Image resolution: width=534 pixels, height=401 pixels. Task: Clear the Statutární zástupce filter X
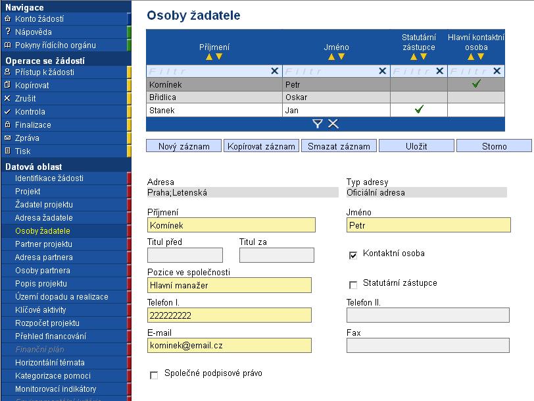pyautogui.click(x=440, y=71)
